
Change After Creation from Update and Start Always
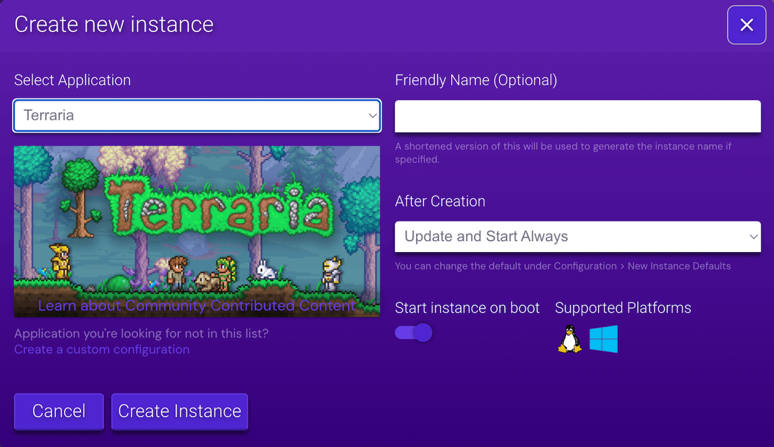(x=578, y=237)
